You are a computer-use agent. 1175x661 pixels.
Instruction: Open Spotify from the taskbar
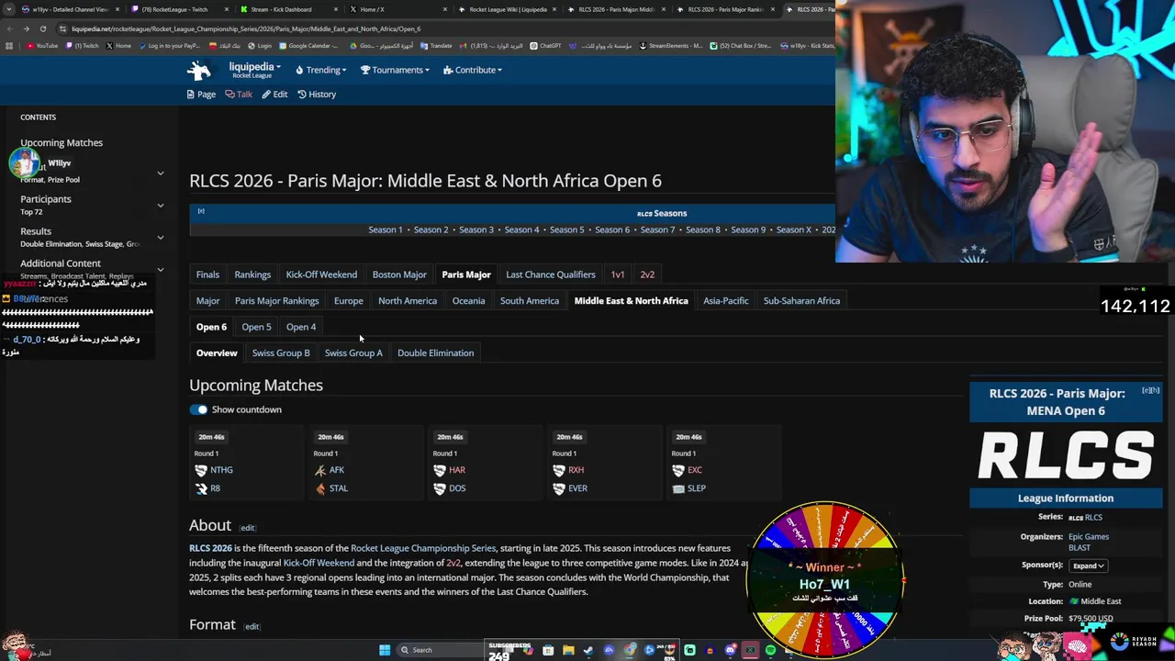pyautogui.click(x=770, y=650)
